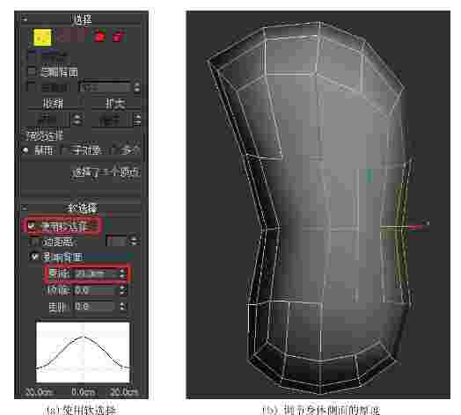The image size is (461, 415).
Task: Select the Edge sub-object icon
Action: 63,36
